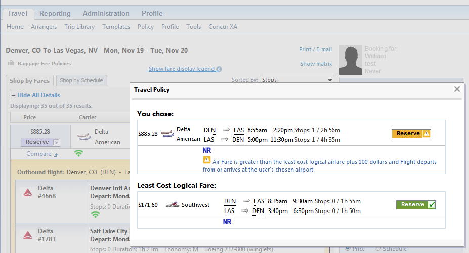This screenshot has height=253, width=469.
Task: Close the Travel Policy dialog
Action: 457,89
